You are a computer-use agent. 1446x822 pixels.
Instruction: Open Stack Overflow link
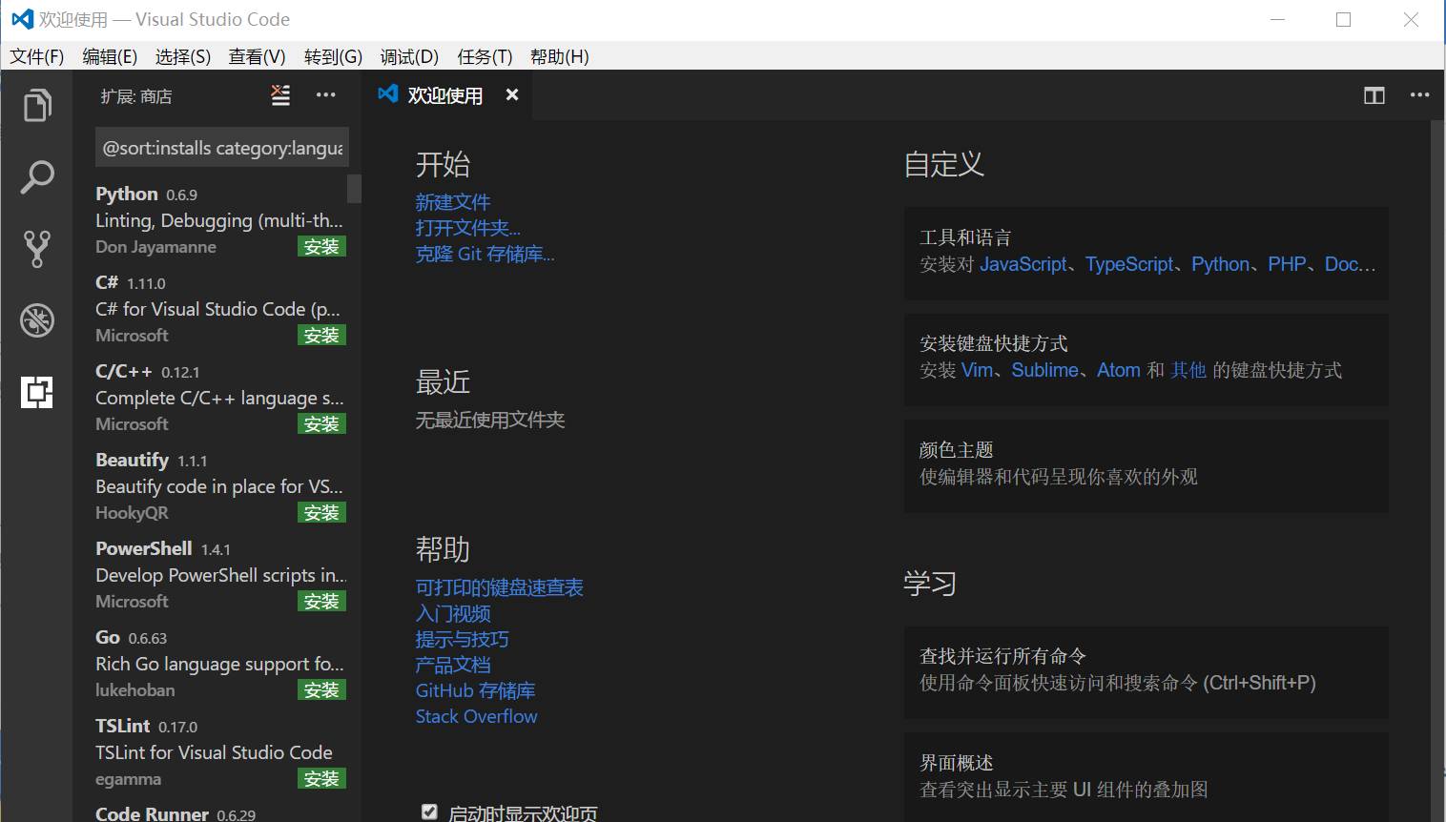click(x=476, y=716)
